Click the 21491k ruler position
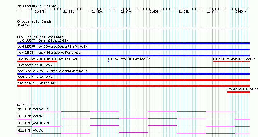Screen dimensions: 258x137 coord(155,12)
